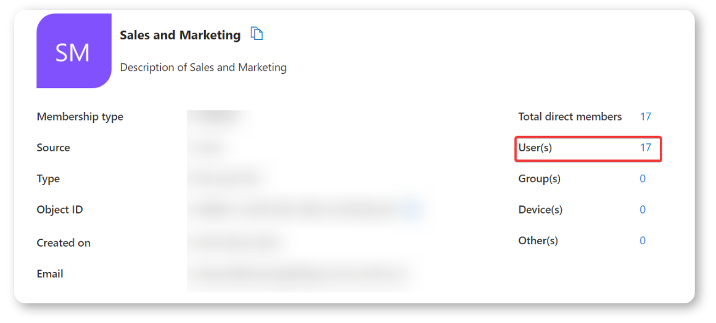Viewport: 716px width, 323px height.
Task: Select the Source field label
Action: pyautogui.click(x=53, y=148)
